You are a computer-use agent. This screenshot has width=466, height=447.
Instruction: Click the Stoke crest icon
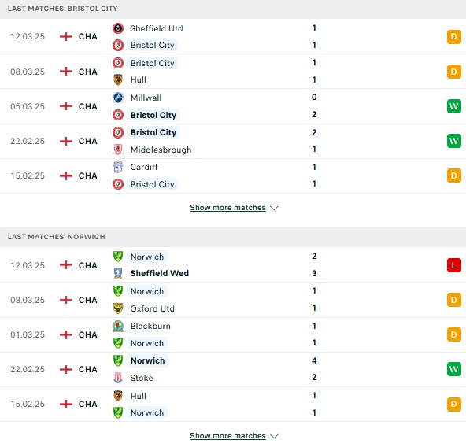pyautogui.click(x=118, y=378)
